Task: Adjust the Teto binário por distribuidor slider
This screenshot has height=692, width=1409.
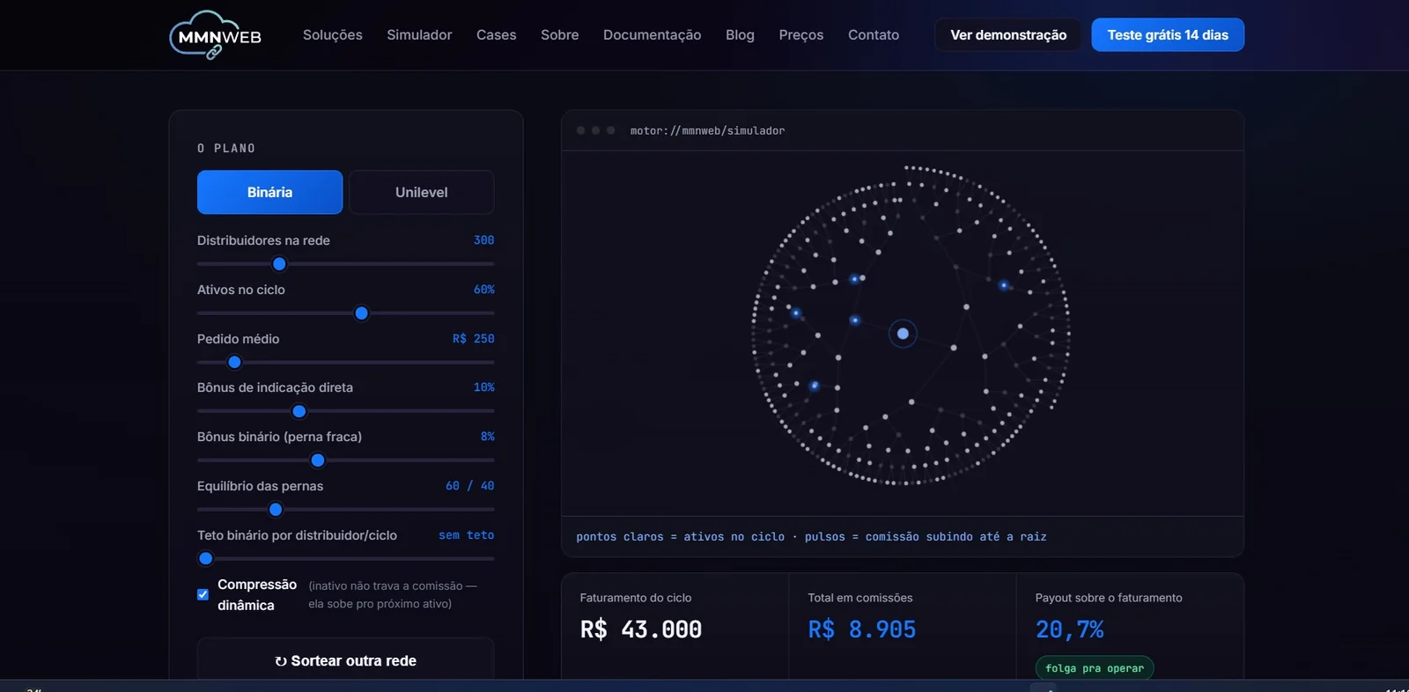Action: point(346,558)
